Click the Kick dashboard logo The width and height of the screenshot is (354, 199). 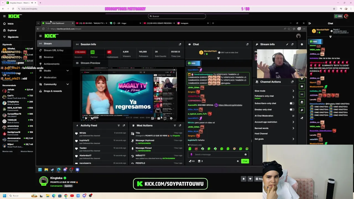[x=51, y=36]
